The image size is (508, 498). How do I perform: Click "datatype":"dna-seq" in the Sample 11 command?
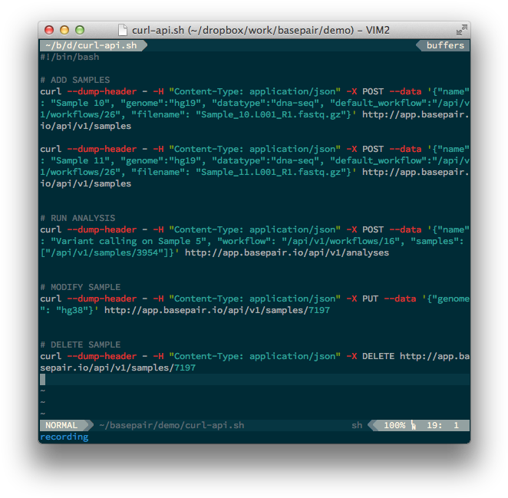click(266, 160)
